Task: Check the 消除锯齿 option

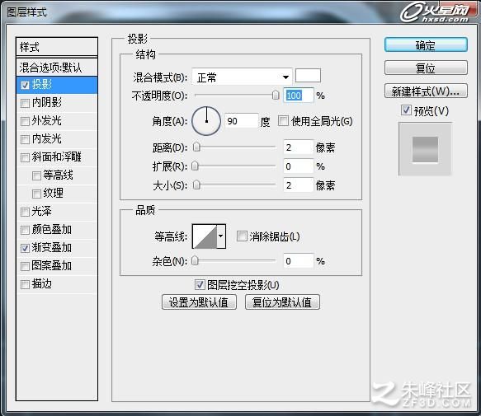Action: pos(242,236)
